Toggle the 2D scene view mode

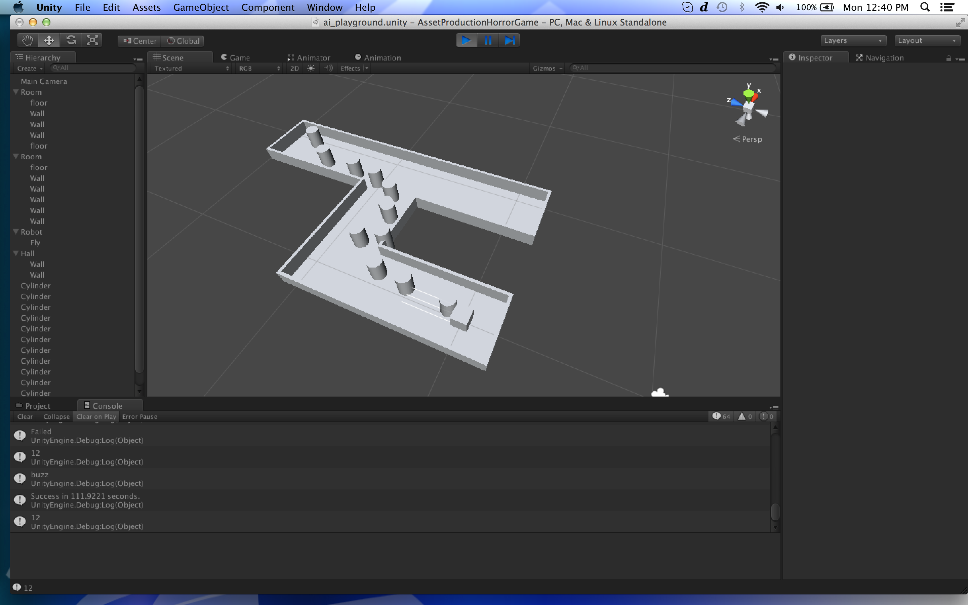pyautogui.click(x=294, y=69)
